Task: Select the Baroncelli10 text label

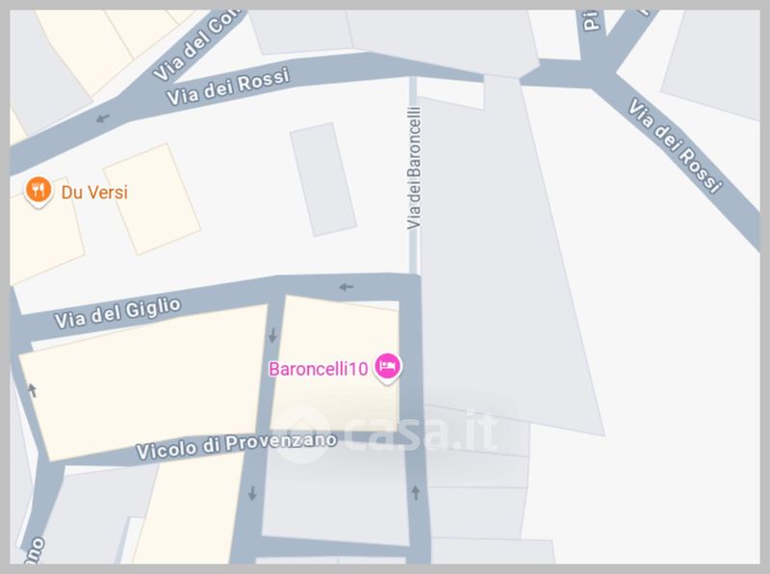Action: [x=319, y=369]
